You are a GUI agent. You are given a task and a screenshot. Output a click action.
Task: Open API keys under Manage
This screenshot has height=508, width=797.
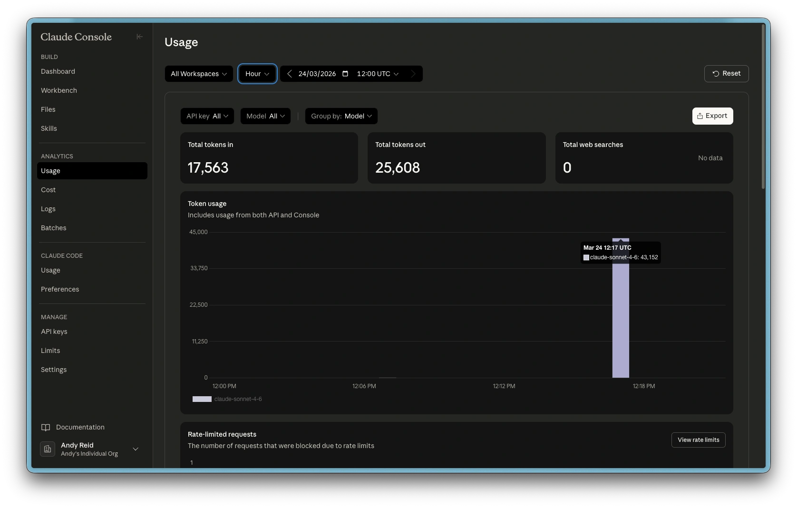(54, 332)
